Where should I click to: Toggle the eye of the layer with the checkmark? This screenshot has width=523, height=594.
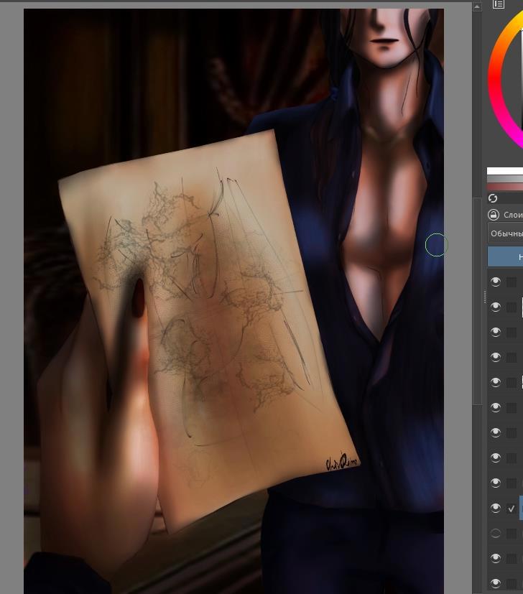coord(495,508)
